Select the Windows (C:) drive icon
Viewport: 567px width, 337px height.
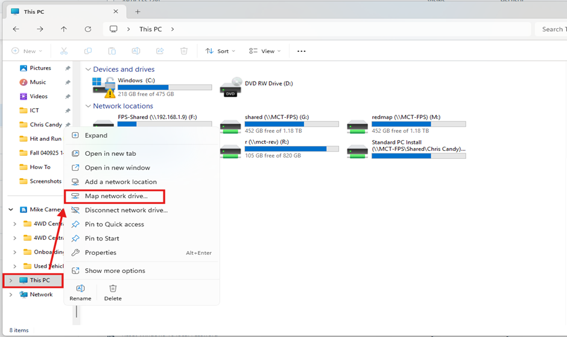(x=103, y=87)
